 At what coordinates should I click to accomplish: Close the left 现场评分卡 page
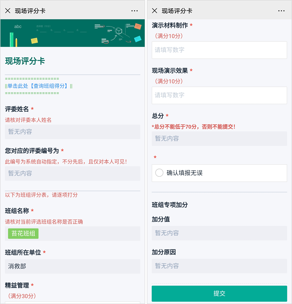(x=8, y=11)
